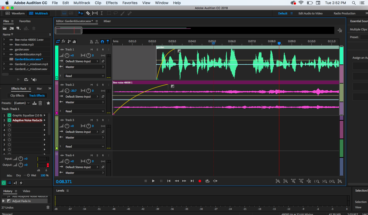Screen dimensions: 368x215
Task: Open the Presets (Custom) dropdown
Action: (22, 103)
